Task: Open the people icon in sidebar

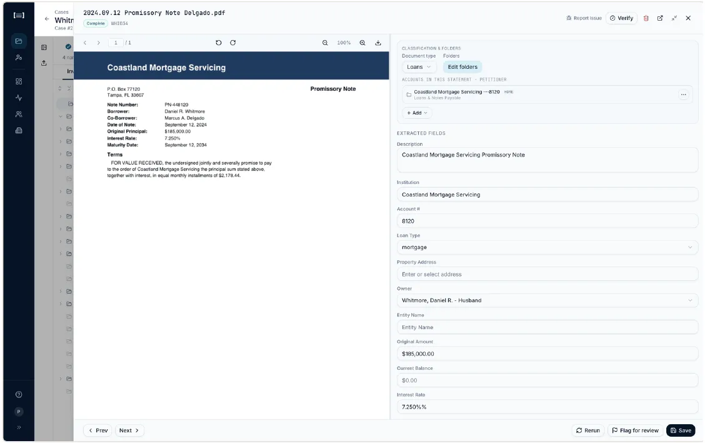Action: coord(18,115)
